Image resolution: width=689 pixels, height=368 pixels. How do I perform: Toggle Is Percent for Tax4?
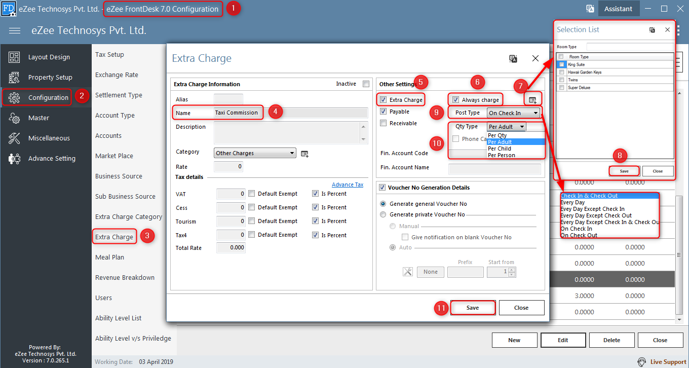[315, 235]
